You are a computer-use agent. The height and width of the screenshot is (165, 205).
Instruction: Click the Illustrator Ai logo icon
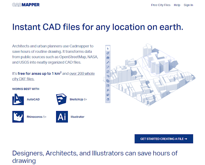click(62, 117)
